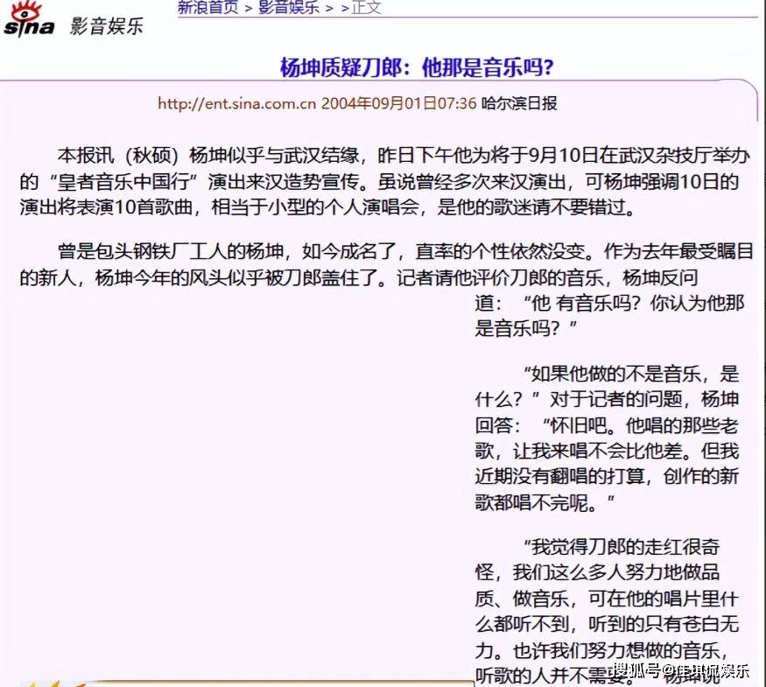Screen dimensions: 766x687
Task: Click the http://ent.sina.com.cn source URL
Action: click(x=237, y=103)
